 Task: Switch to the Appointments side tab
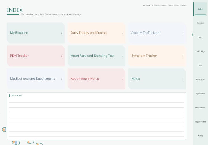point(200,122)
